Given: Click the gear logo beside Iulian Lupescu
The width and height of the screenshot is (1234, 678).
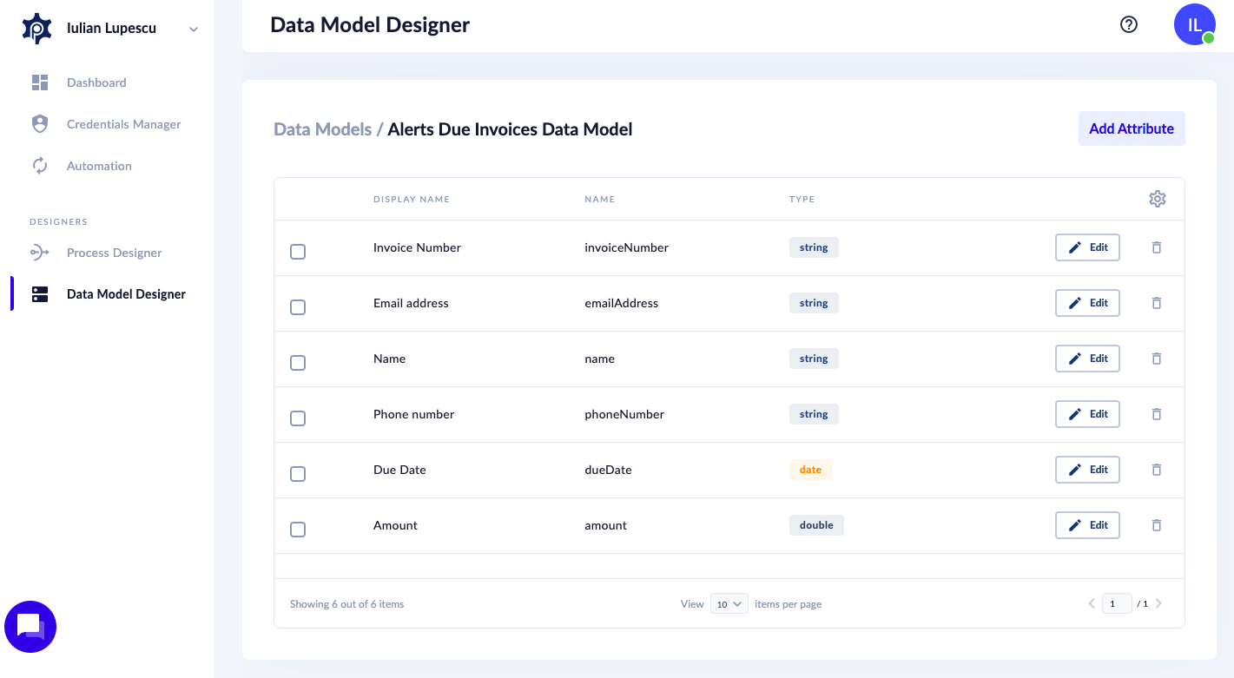Looking at the screenshot, I should coord(37,29).
